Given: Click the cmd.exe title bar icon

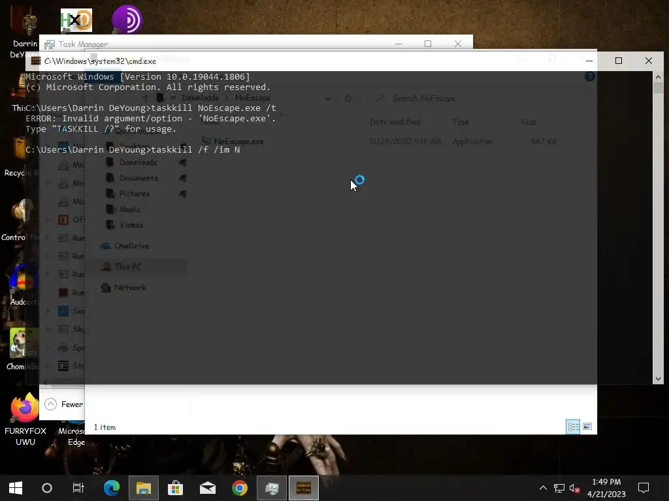Looking at the screenshot, I should coord(36,61).
